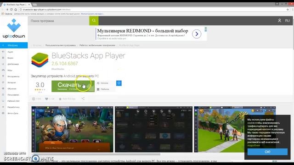This screenshot has height=165, width=294.
Task: Click the browser forward arrow
Action: point(7,10)
